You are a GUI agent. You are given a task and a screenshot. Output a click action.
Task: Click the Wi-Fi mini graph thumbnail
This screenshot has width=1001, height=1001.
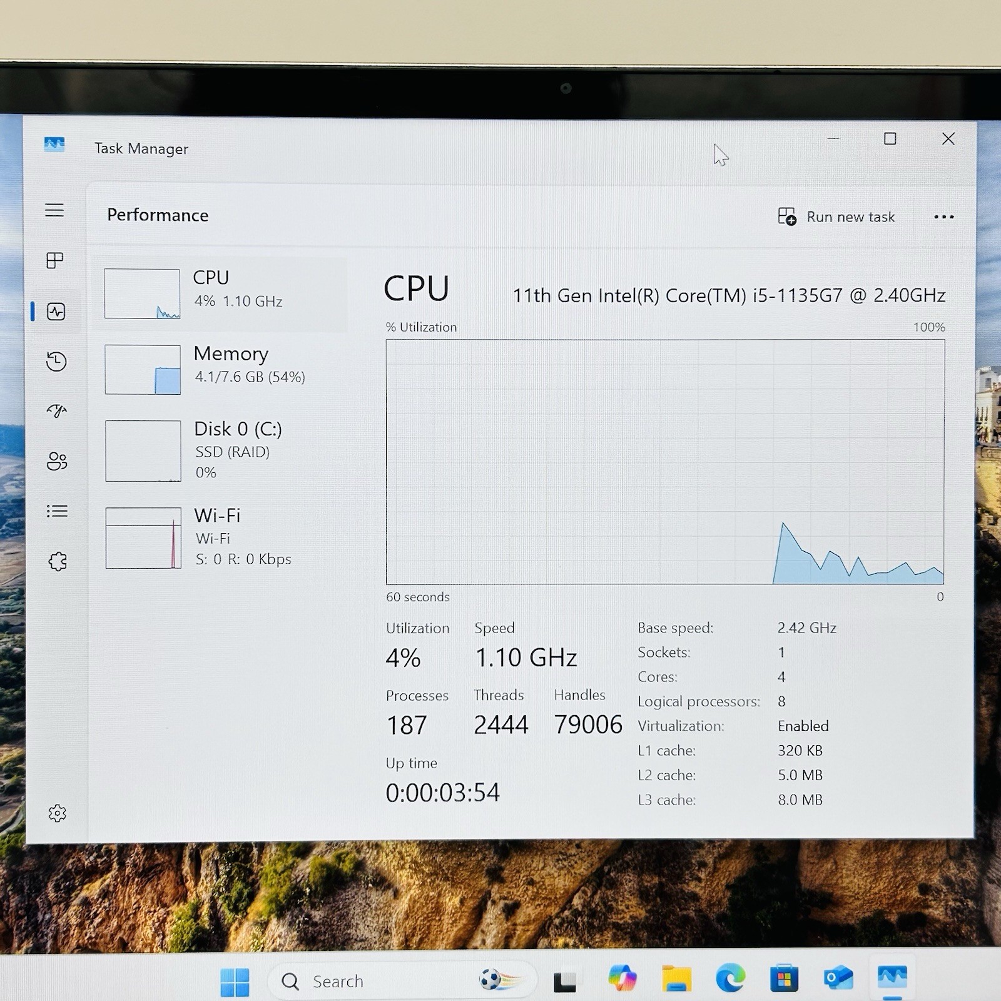click(x=143, y=537)
